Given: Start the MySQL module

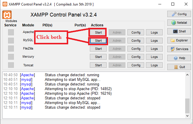Looking at the screenshot, I should pyautogui.click(x=98, y=41).
